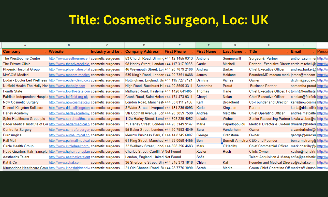Open First Phone column filter icon

click(192, 52)
